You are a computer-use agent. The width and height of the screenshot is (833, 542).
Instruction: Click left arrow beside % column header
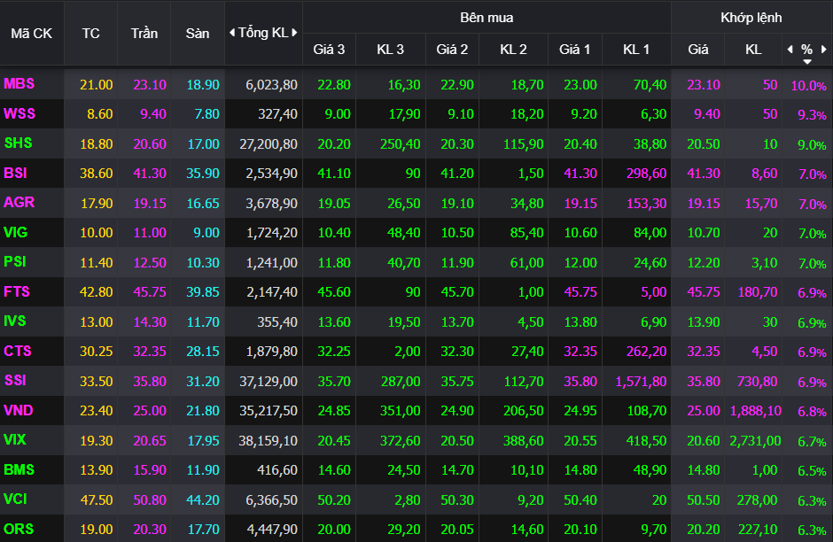point(790,50)
